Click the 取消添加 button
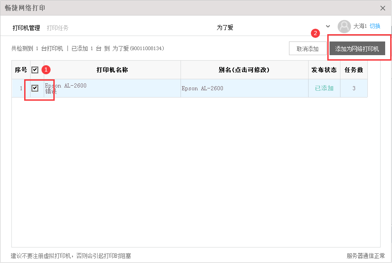The image size is (392, 263). click(x=307, y=49)
